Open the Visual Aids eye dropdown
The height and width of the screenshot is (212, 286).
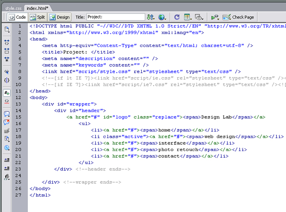(x=199, y=17)
